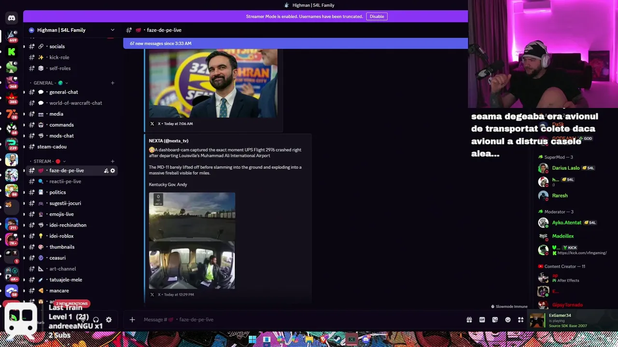The width and height of the screenshot is (618, 347).
Task: Open the emoji picker
Action: [x=508, y=320]
